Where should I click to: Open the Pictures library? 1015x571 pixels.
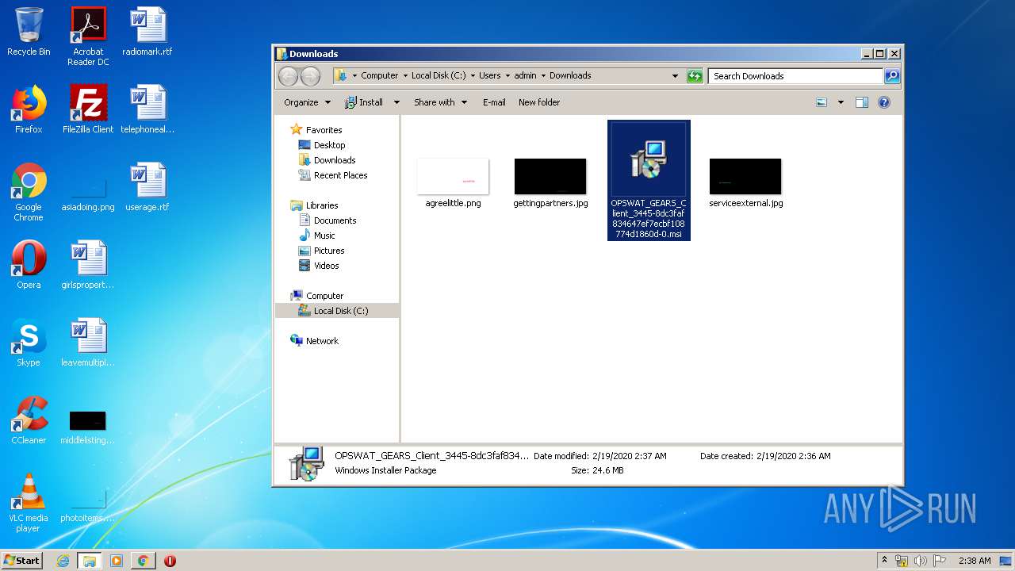click(321, 251)
